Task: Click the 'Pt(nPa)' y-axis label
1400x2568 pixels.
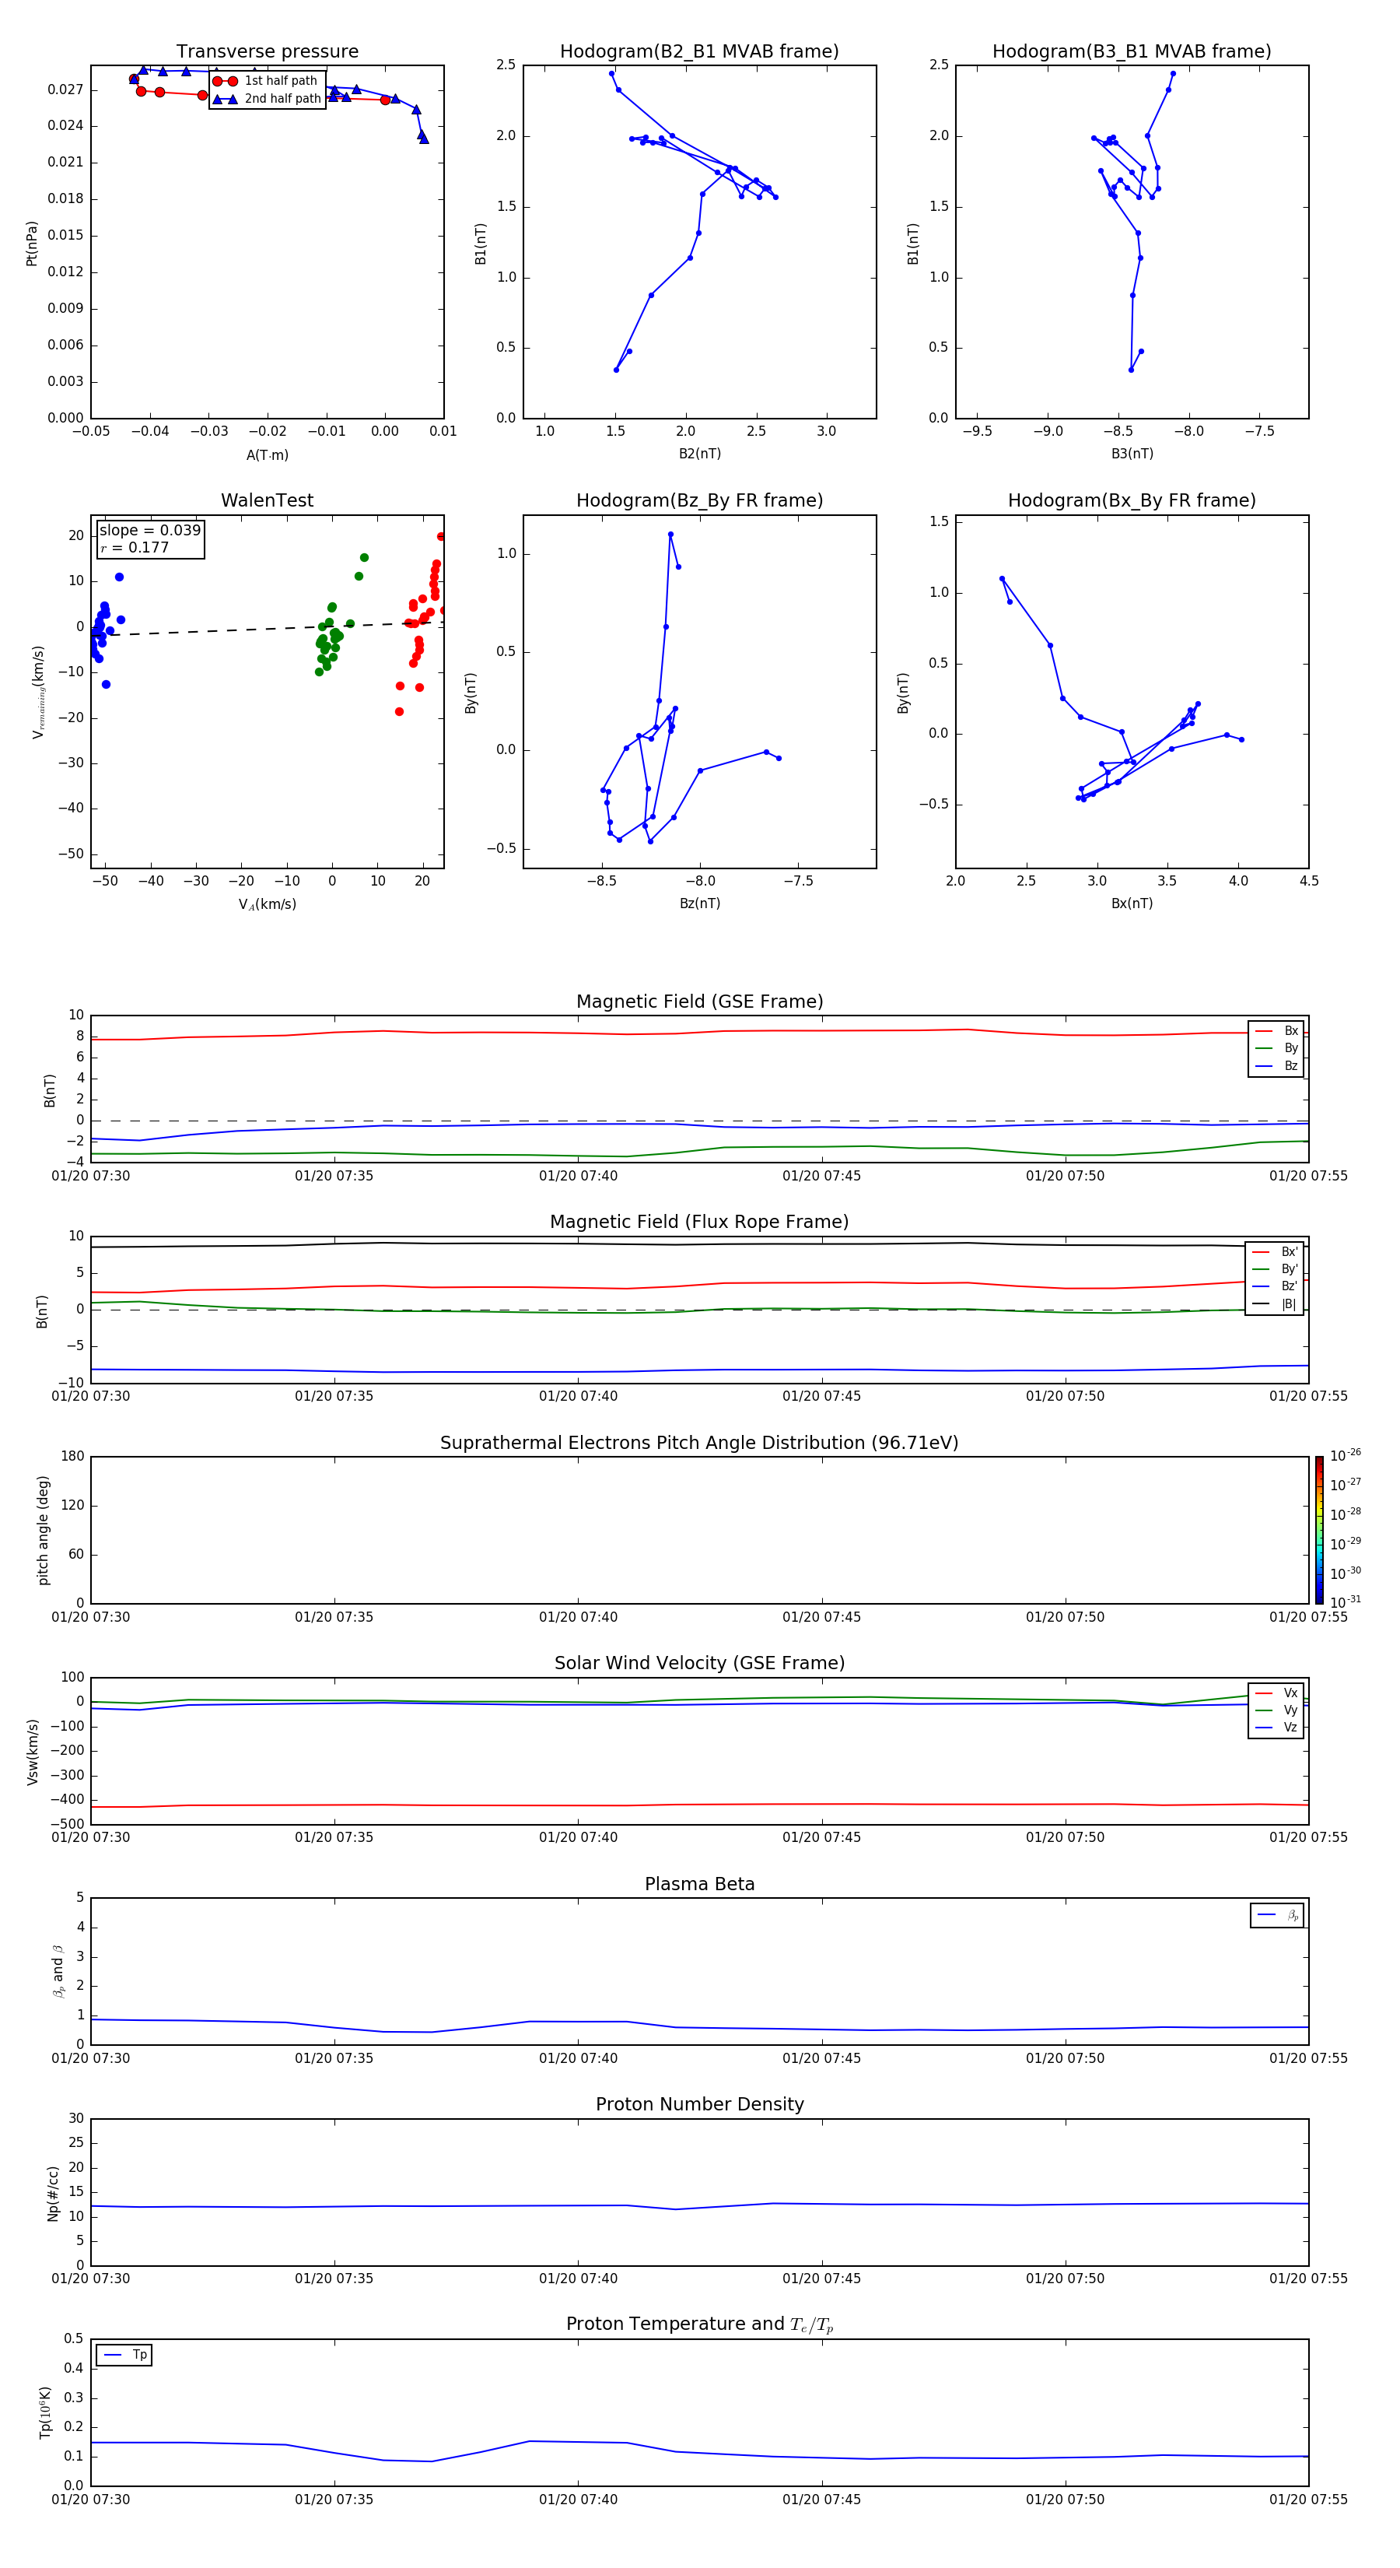Action: tap(32, 244)
